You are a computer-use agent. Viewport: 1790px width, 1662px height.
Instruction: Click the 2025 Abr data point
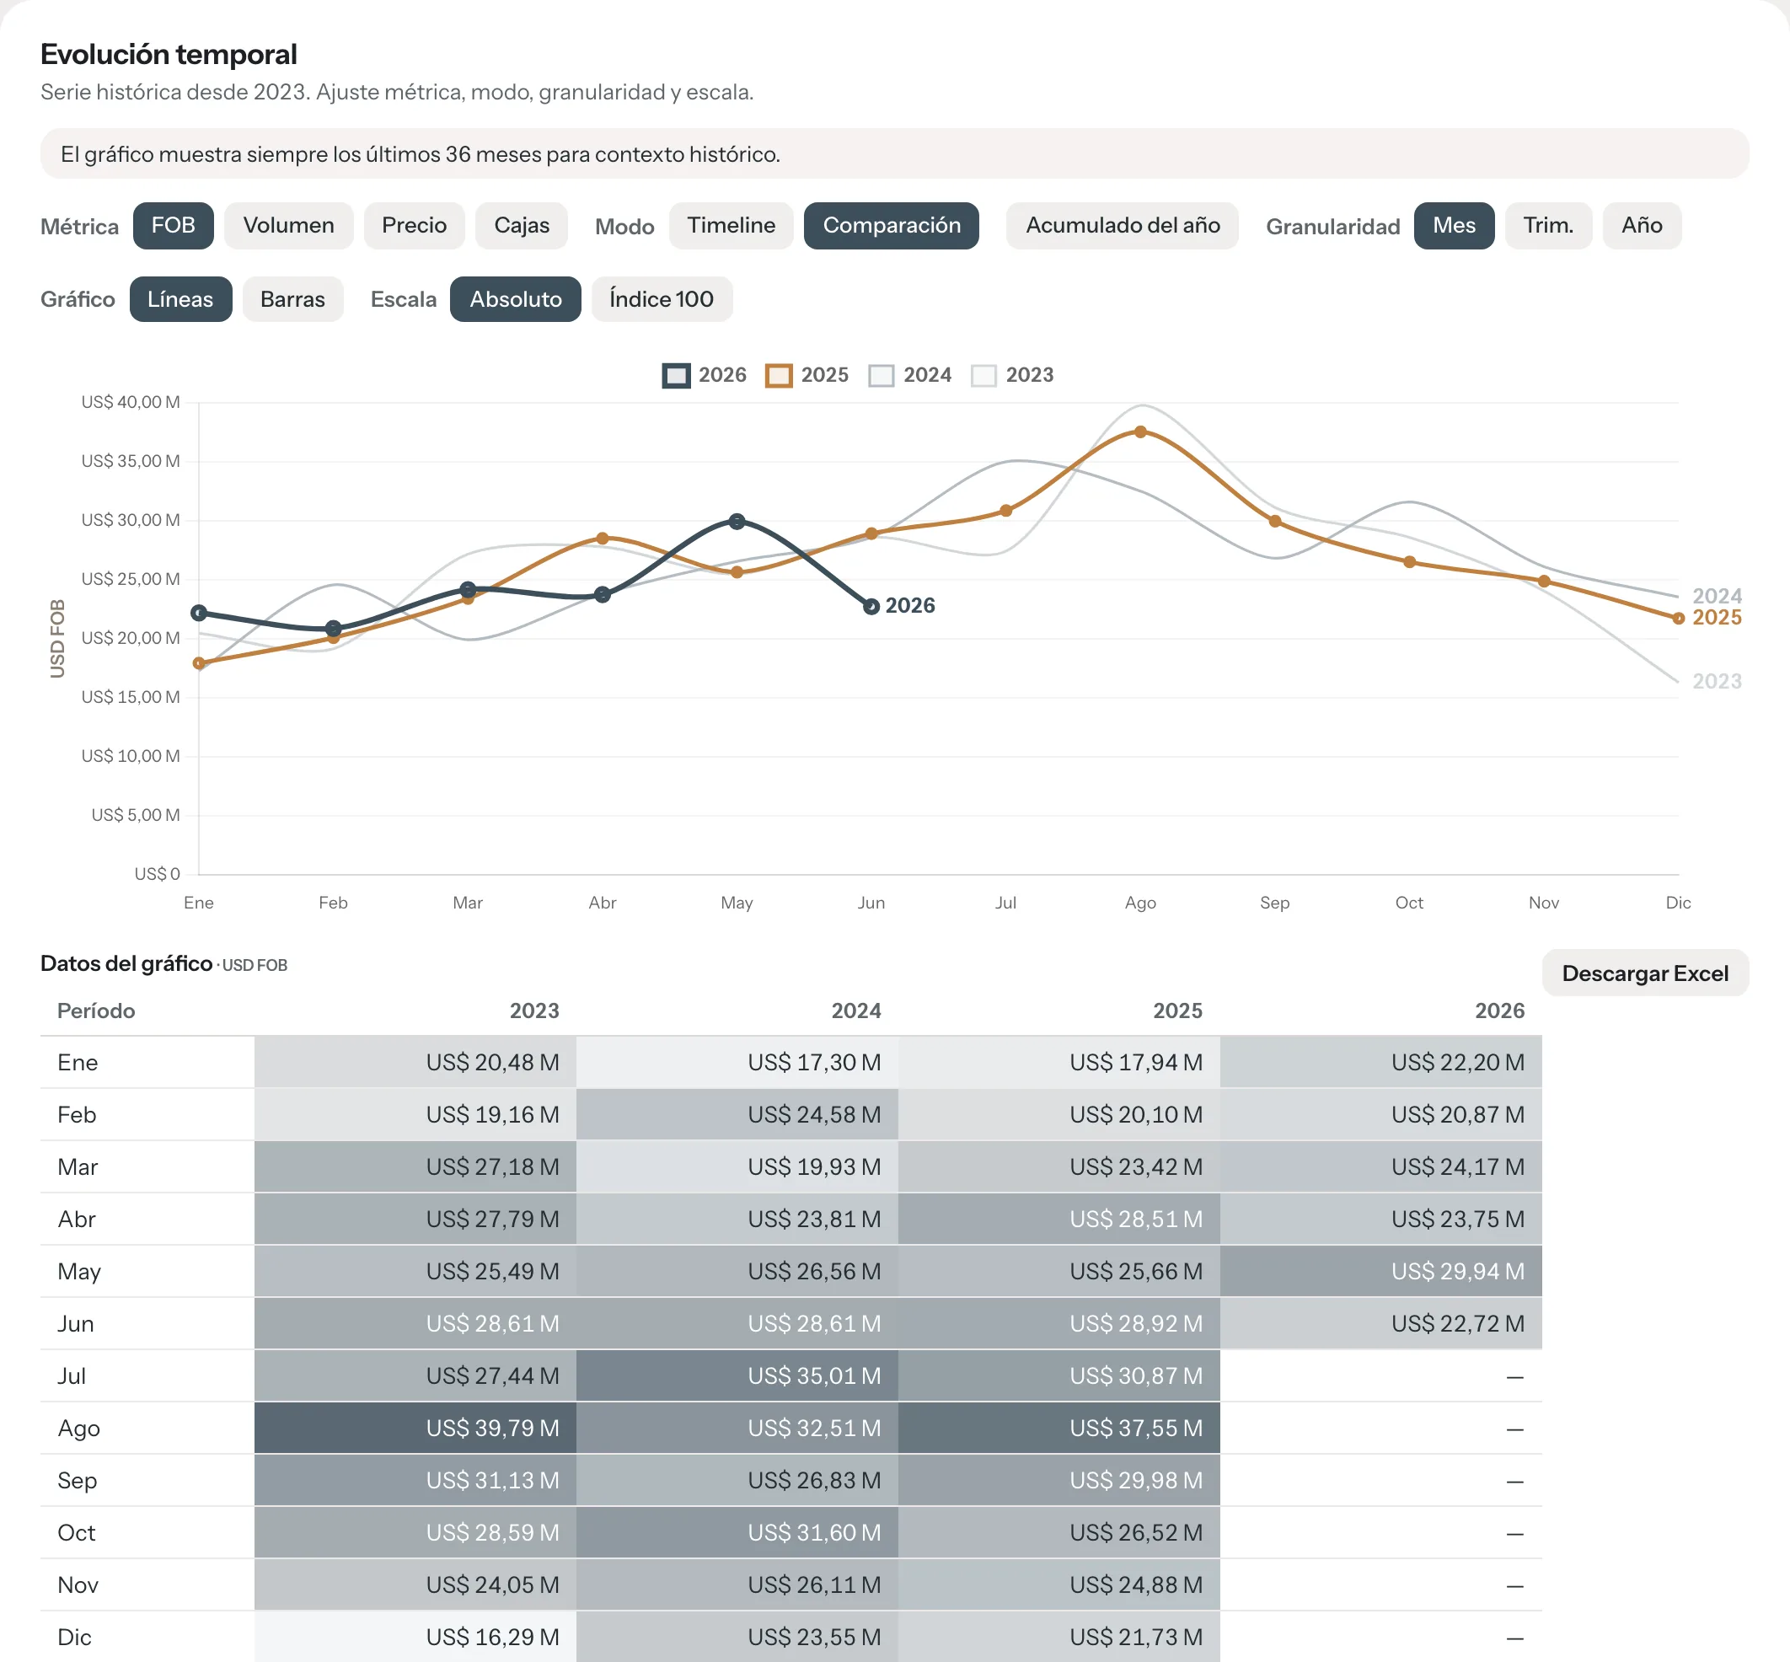tap(602, 539)
